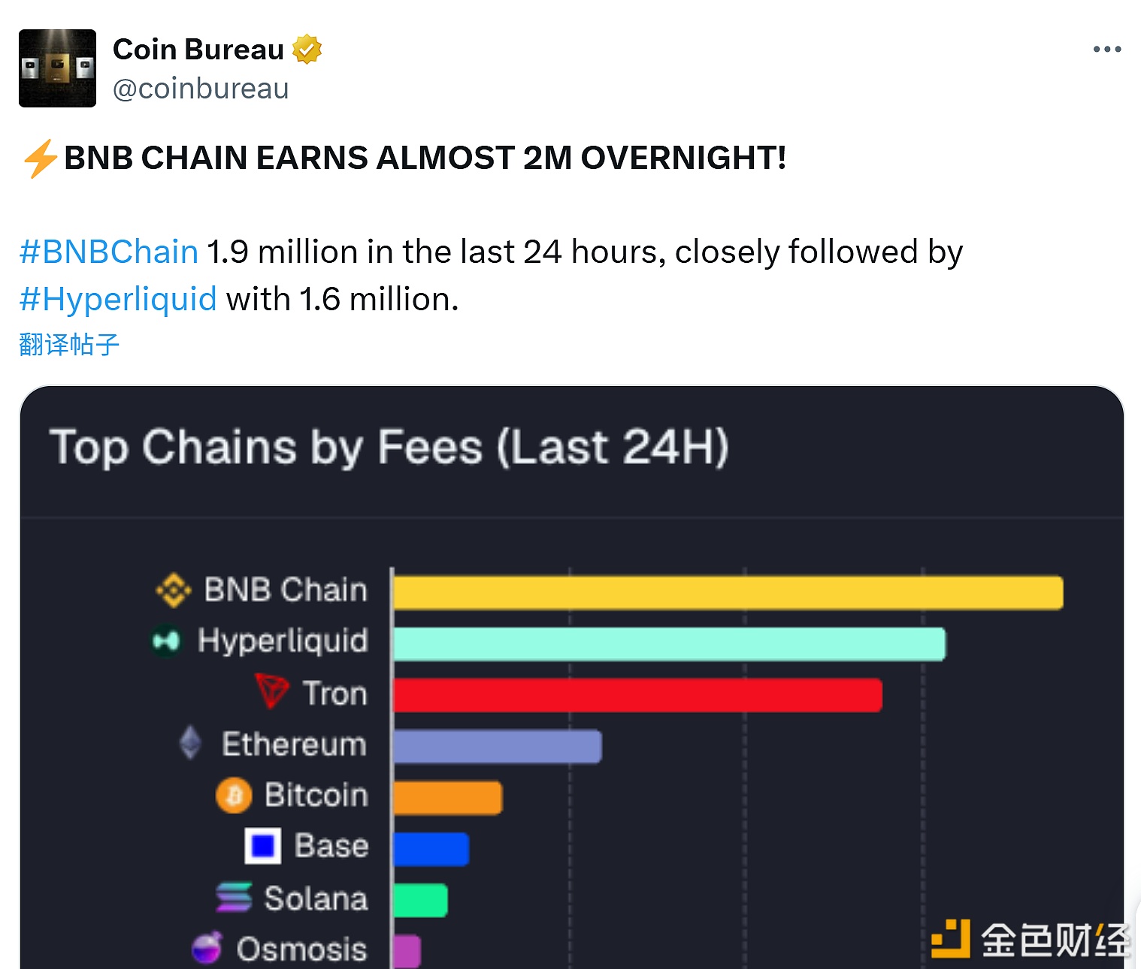Click the Hyperliquid logo icon
1141x969 pixels.
(166, 641)
